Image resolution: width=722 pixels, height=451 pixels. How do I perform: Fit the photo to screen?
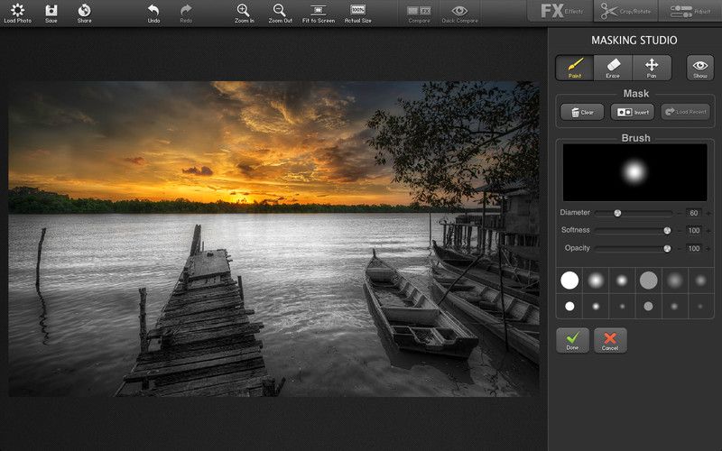pyautogui.click(x=319, y=13)
